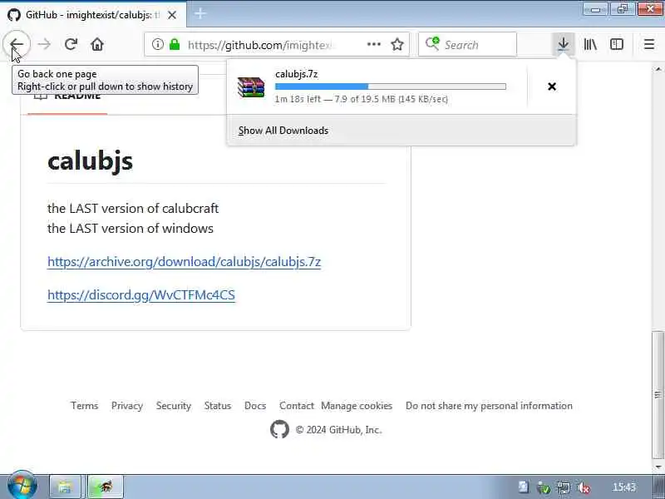Toggle the downloads panel arrow button
665x499 pixels.
564,44
